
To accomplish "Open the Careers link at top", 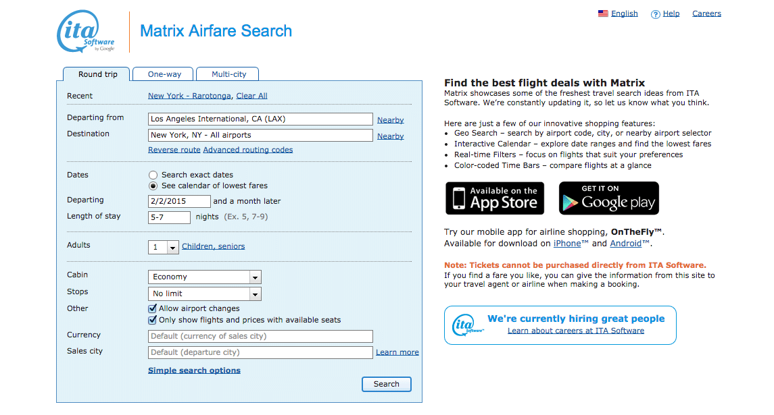I will pos(706,13).
